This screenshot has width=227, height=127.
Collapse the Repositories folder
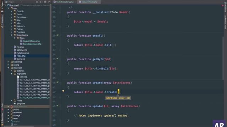click(11, 35)
